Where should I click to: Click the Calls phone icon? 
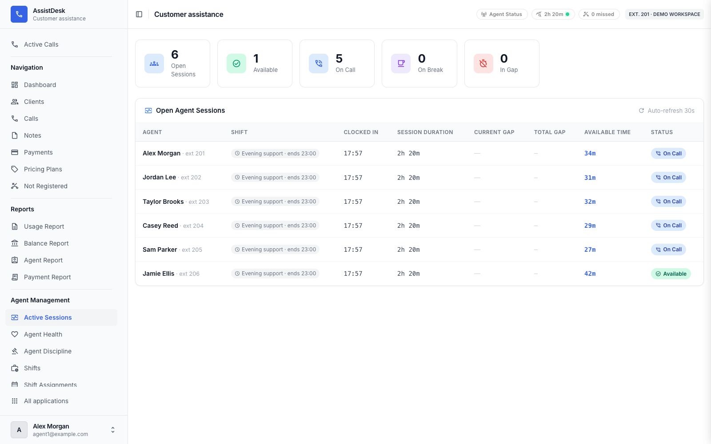[x=15, y=119]
